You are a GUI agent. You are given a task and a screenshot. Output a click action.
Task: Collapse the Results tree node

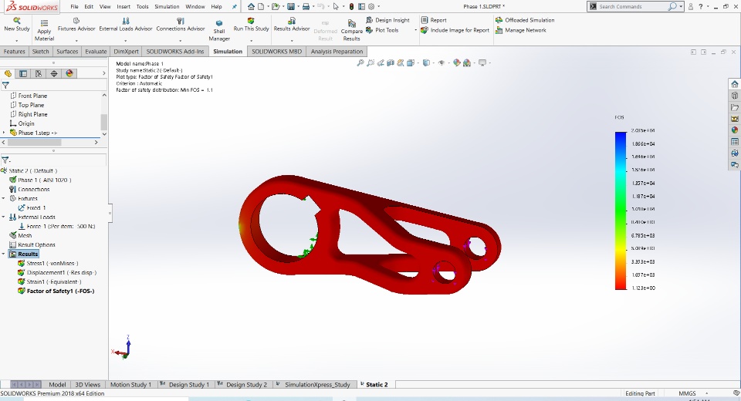click(4, 254)
